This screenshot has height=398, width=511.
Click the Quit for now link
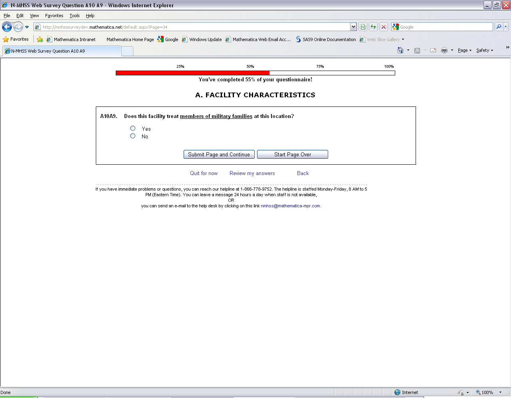204,173
